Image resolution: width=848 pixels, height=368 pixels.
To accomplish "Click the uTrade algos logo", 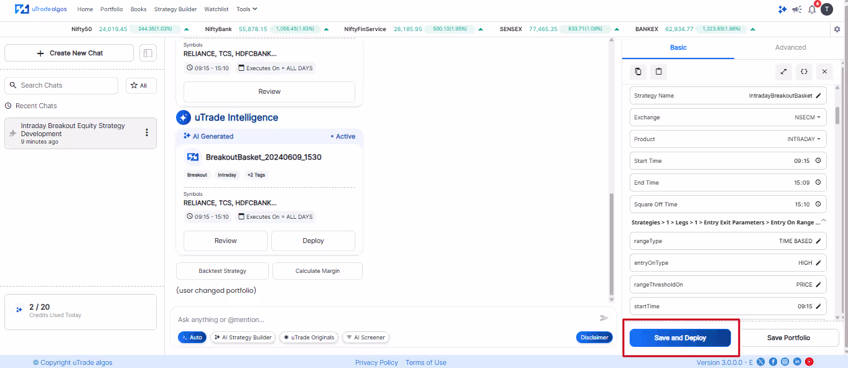I will [x=42, y=9].
